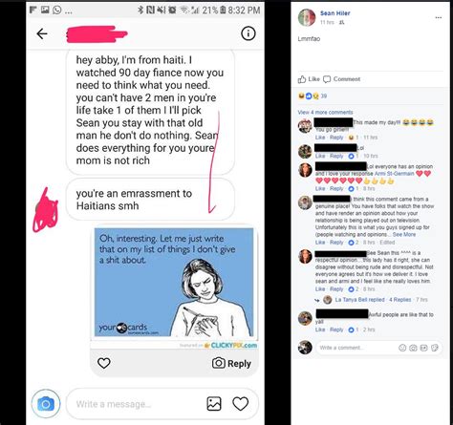Open sticker picker in comment box
Screen dimensions: 453x425
pos(435,348)
